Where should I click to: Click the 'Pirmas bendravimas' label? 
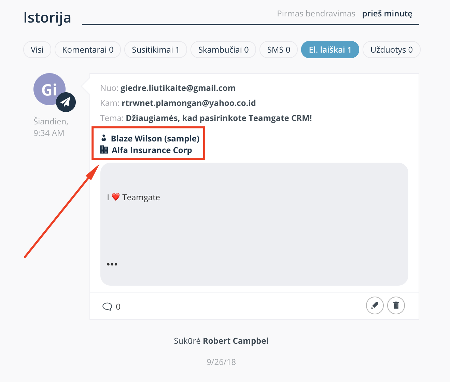[x=316, y=14]
